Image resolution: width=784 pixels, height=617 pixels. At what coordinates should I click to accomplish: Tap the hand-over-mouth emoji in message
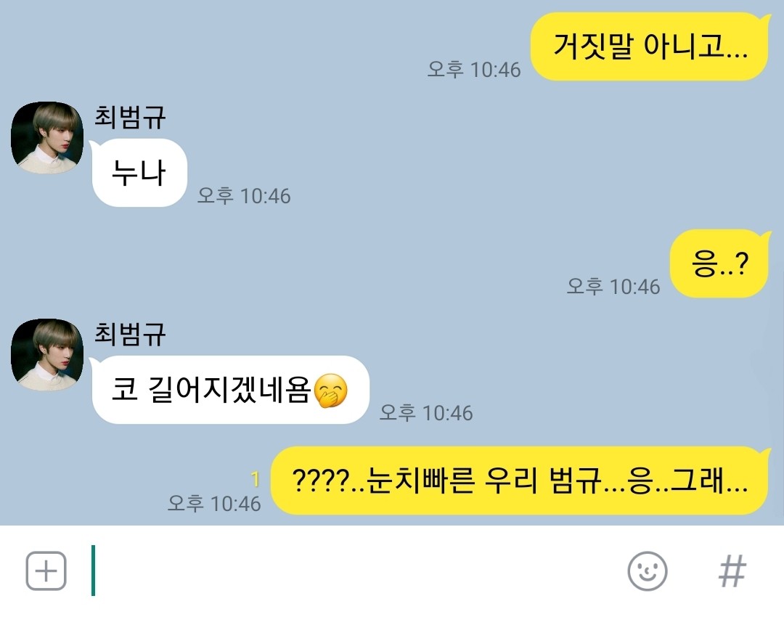coord(330,391)
